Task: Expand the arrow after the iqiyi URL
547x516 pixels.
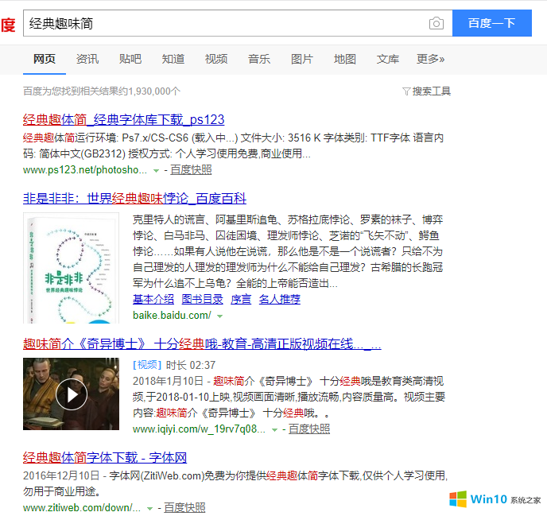Action: point(274,429)
